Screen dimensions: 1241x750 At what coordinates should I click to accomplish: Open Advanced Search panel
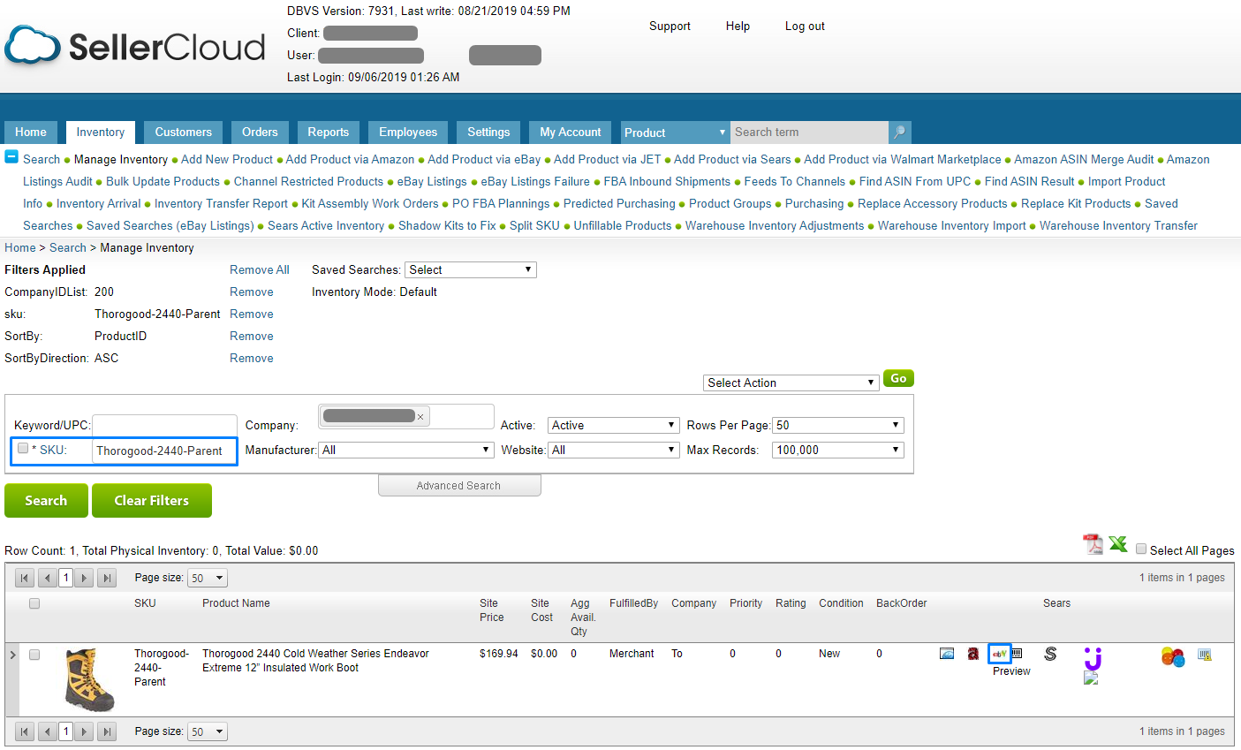pos(459,486)
